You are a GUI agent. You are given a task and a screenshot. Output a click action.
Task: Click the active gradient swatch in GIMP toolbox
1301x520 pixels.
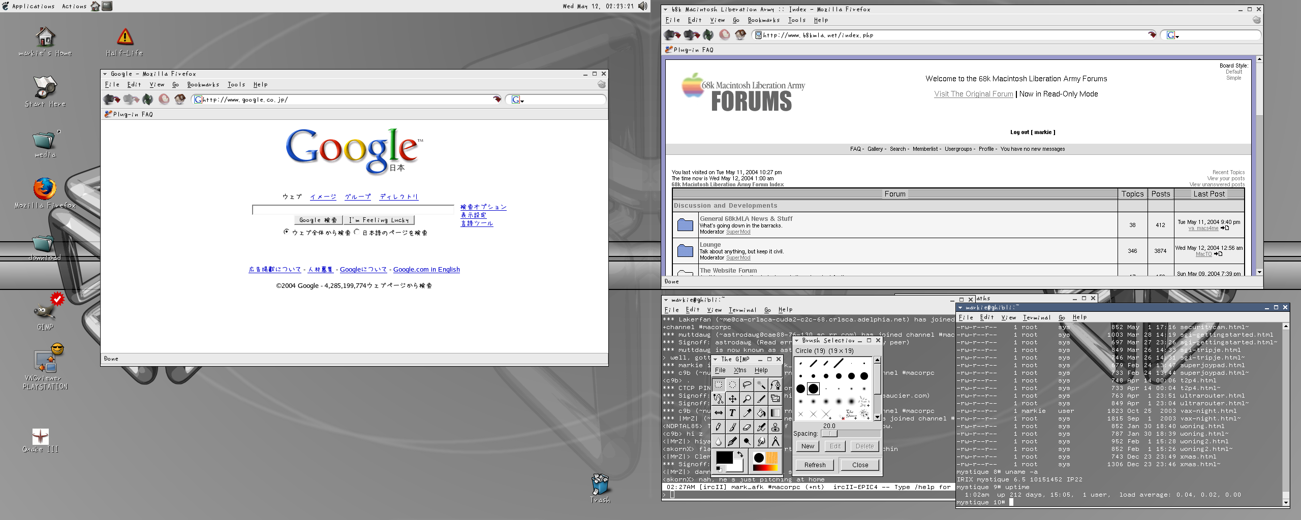click(x=765, y=468)
